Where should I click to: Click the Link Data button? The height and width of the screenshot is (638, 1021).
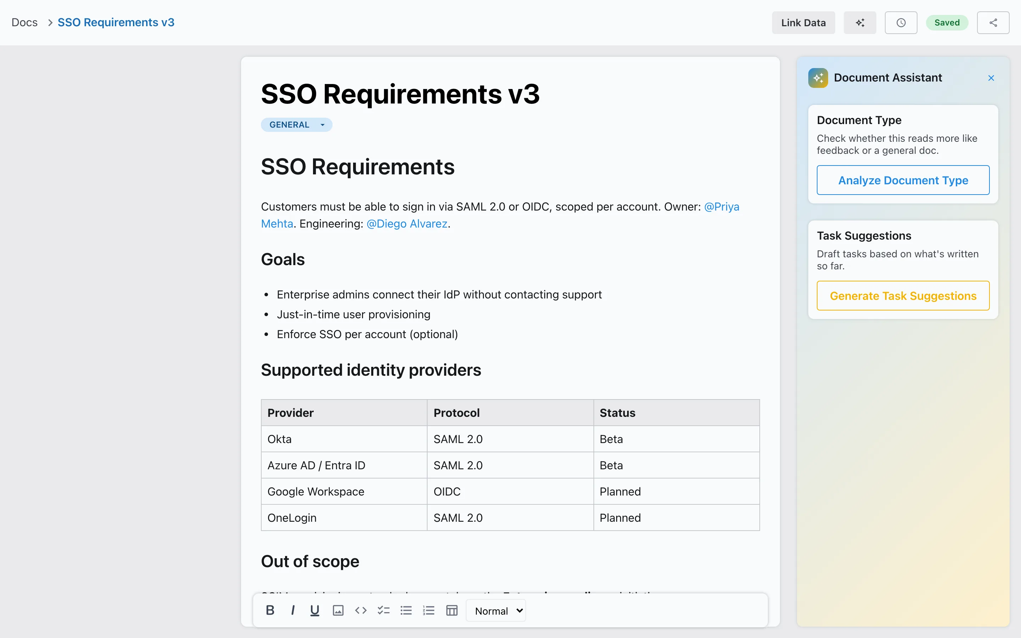coord(803,23)
